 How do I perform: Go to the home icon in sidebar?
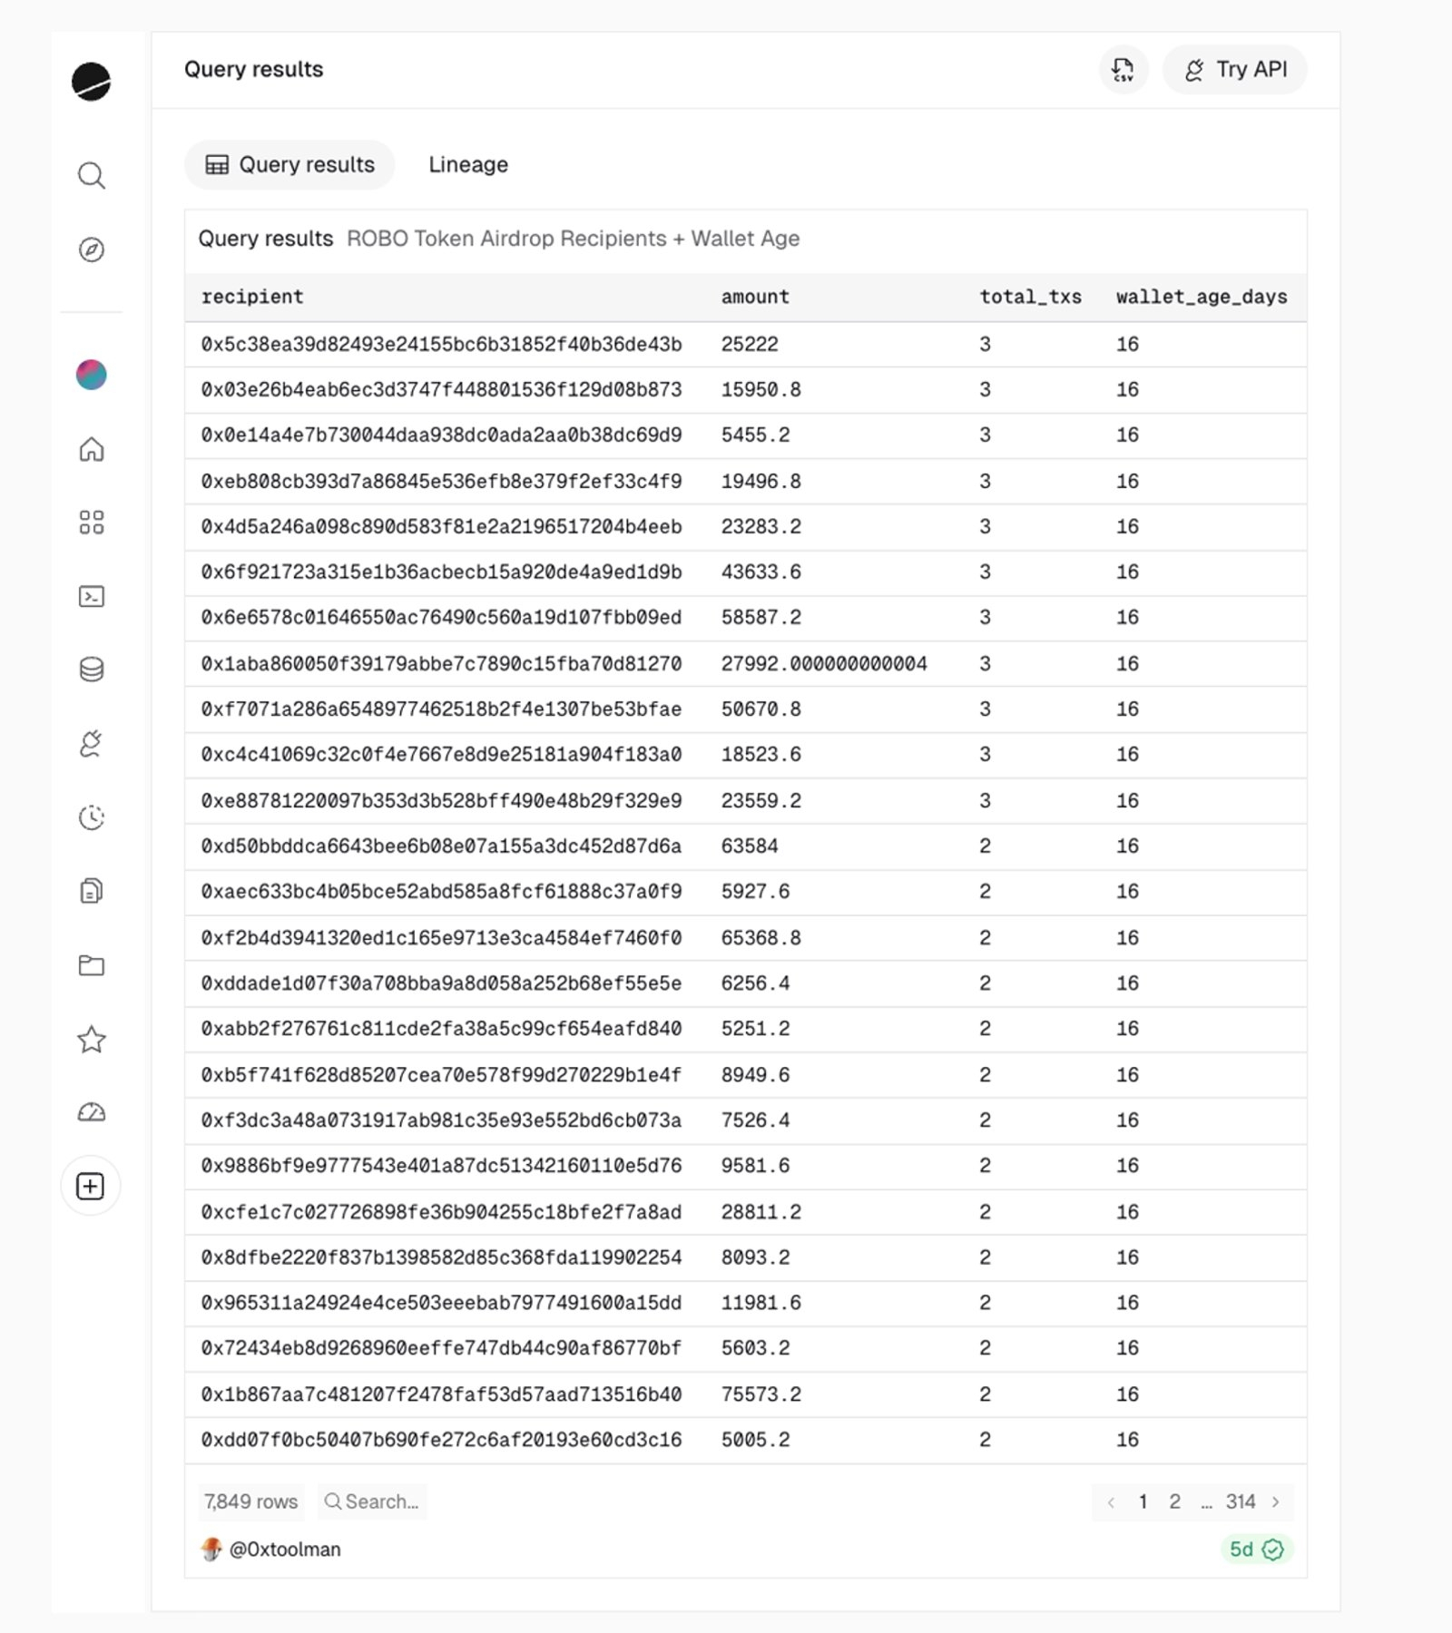pyautogui.click(x=92, y=449)
